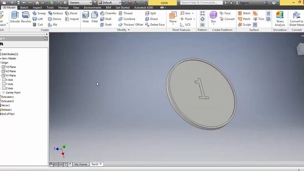304x171 pixels.
Task: Click the Delete Face tool
Action: (155, 25)
